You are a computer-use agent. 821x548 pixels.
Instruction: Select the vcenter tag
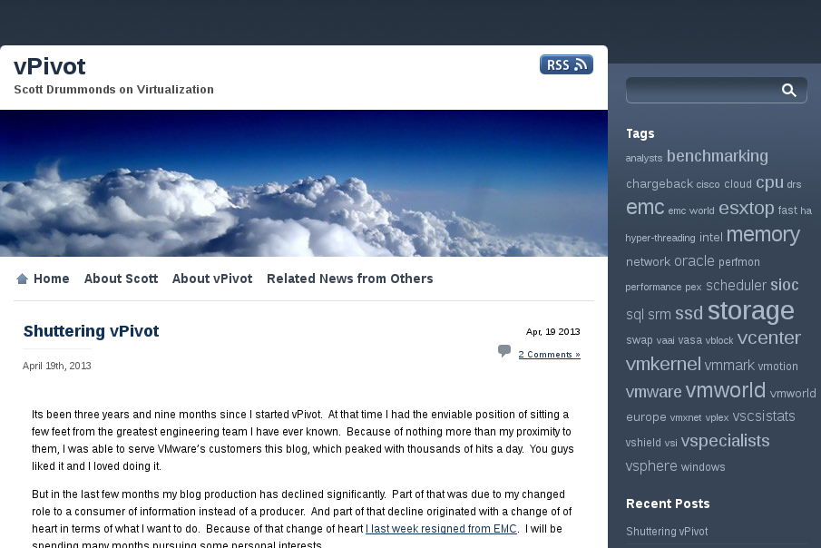point(768,338)
